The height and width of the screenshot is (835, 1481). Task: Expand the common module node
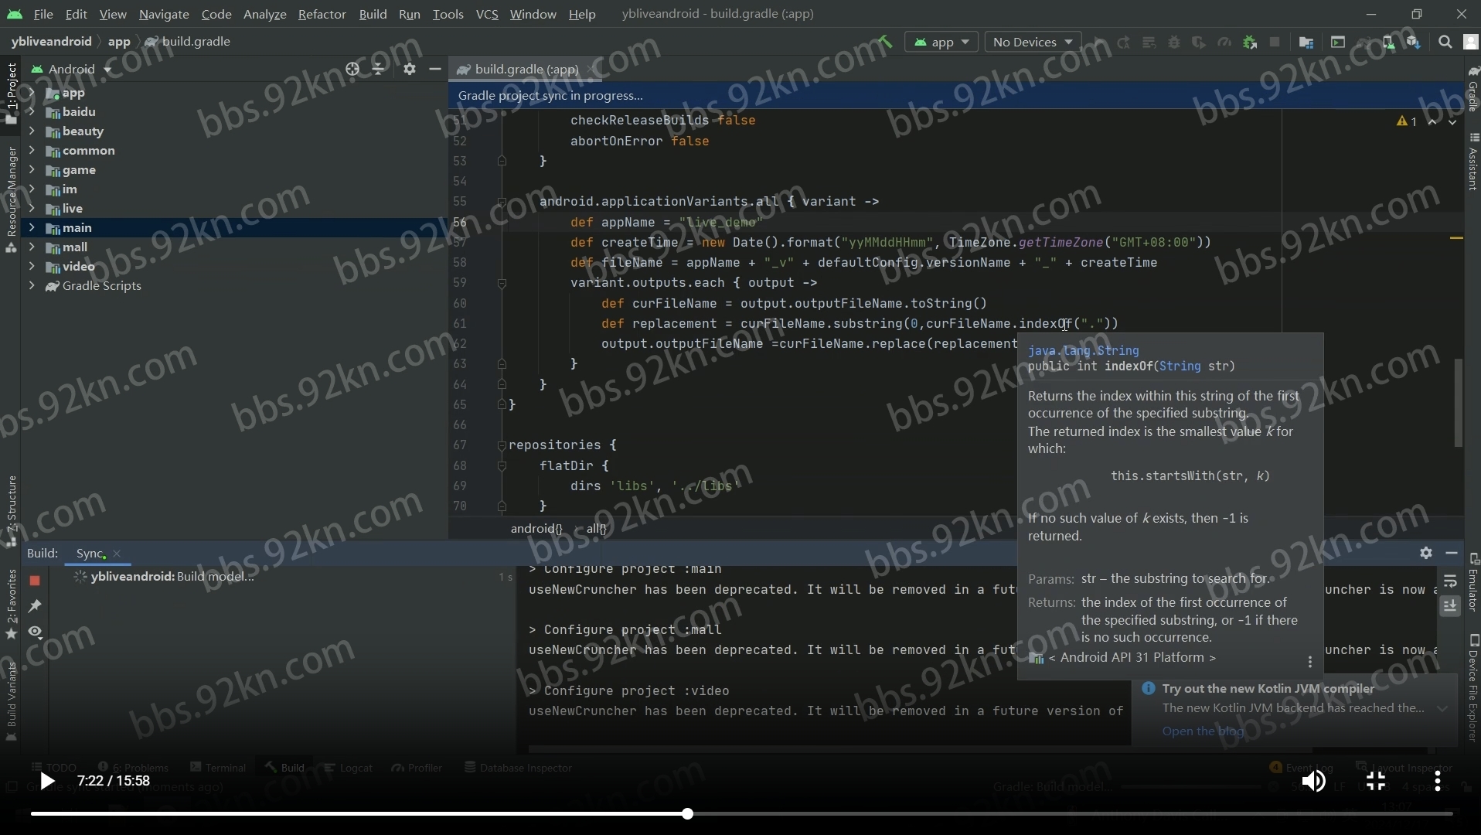32,151
